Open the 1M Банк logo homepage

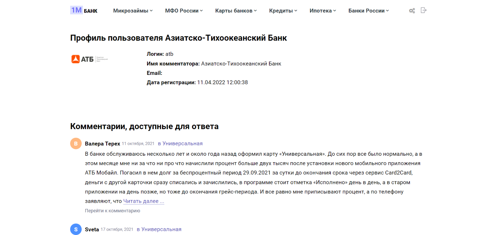(x=84, y=10)
